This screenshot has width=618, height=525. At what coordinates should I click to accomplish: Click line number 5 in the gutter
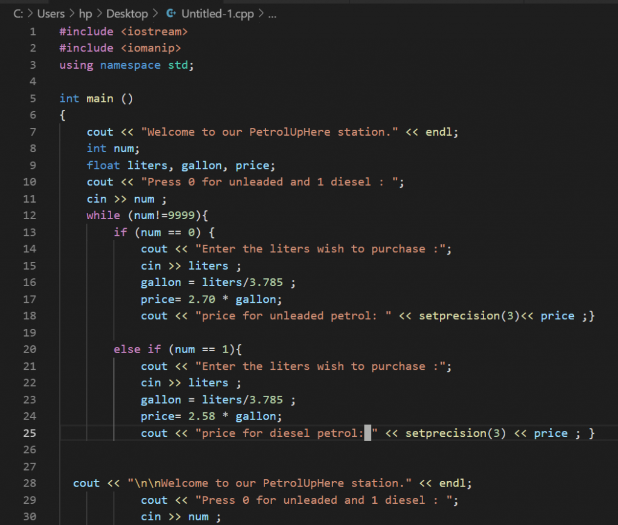pyautogui.click(x=33, y=98)
